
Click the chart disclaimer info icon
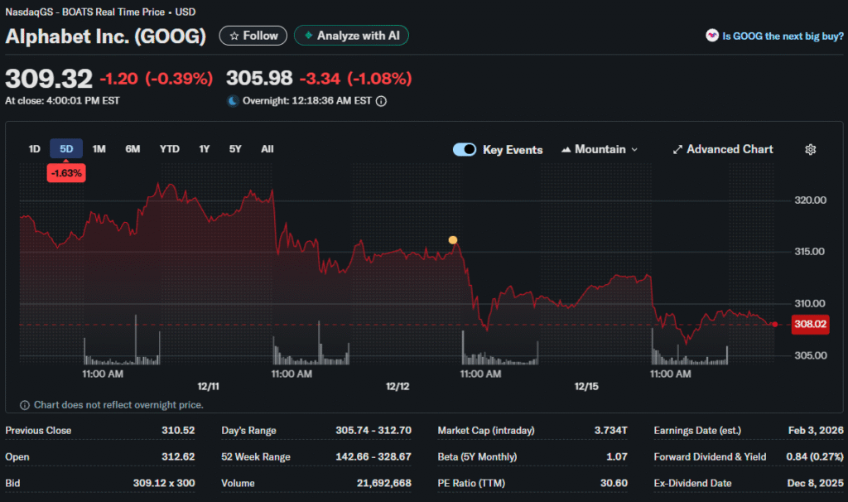click(x=24, y=405)
